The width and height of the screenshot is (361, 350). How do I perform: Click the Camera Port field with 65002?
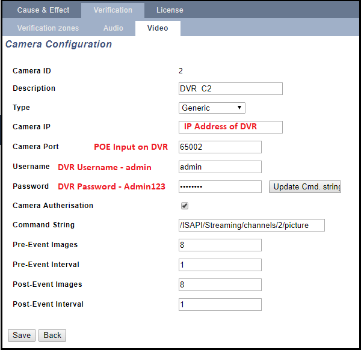(220, 147)
